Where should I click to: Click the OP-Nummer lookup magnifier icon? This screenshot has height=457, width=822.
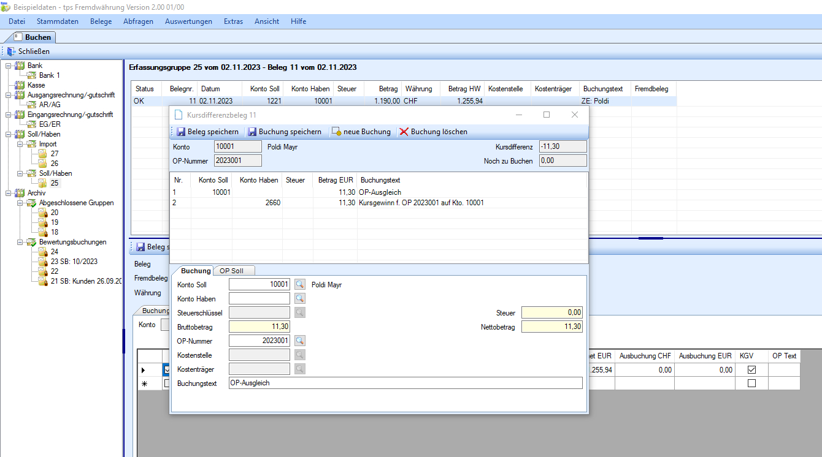click(299, 341)
